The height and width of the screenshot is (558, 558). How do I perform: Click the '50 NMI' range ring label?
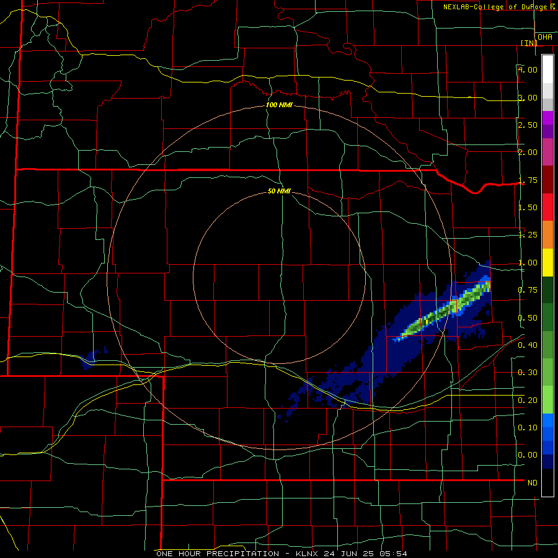[x=279, y=191]
